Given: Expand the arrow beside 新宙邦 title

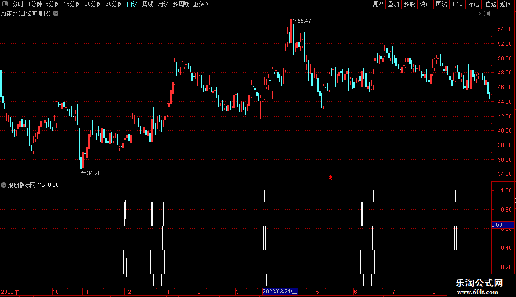Looking at the screenshot, I should pos(56,14).
